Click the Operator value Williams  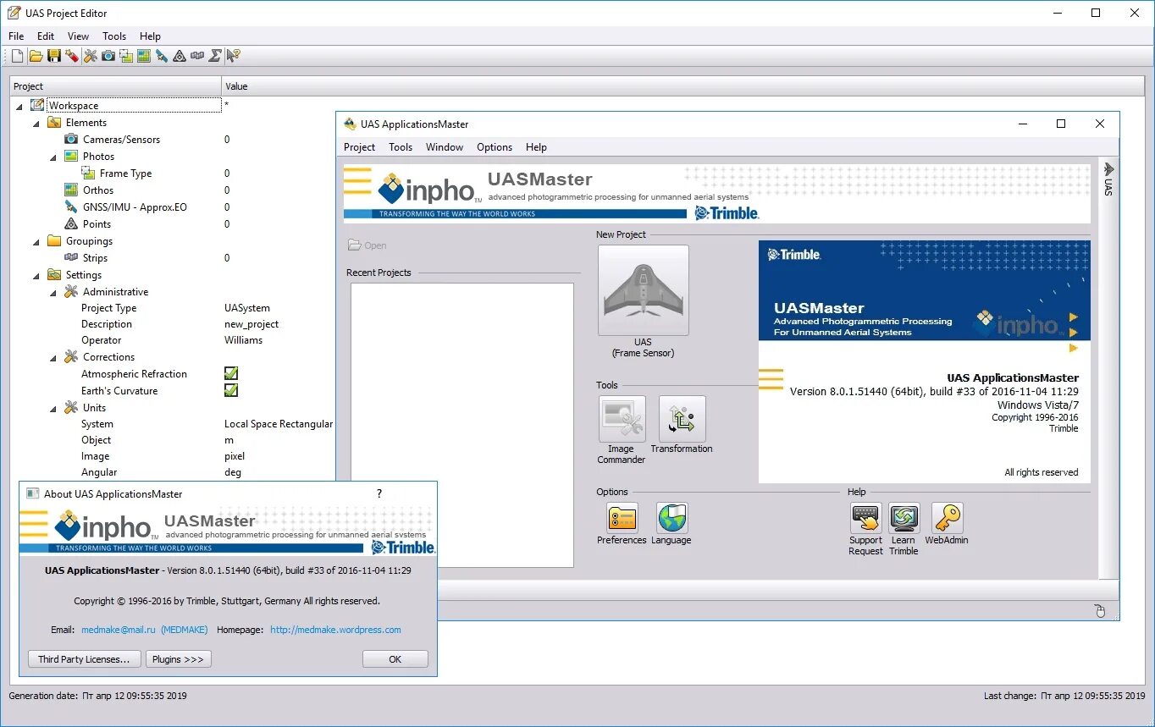[243, 340]
